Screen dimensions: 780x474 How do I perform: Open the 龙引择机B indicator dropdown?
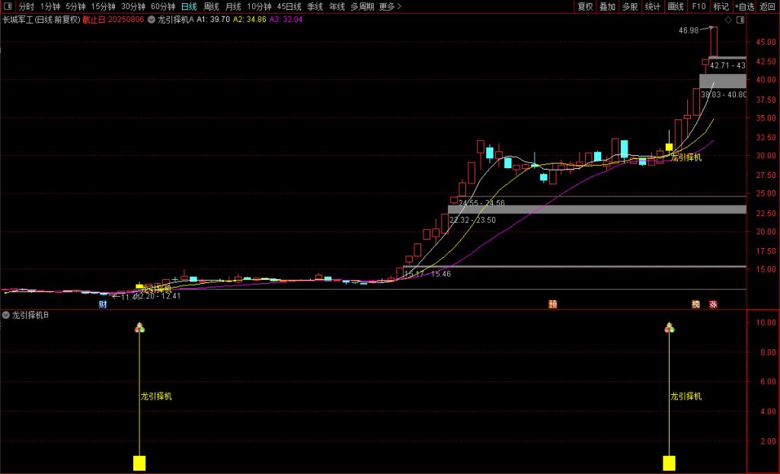7,315
